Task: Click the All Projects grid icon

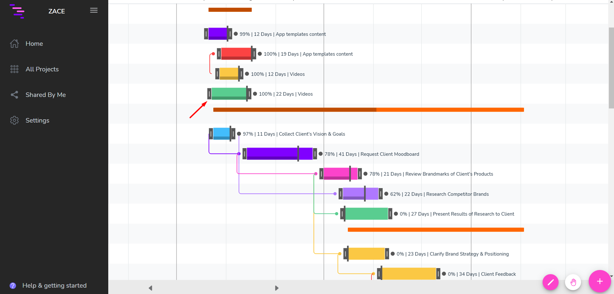Action: pos(14,69)
